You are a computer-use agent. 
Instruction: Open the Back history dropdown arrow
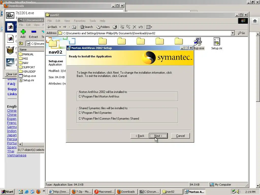(x=60, y=27)
